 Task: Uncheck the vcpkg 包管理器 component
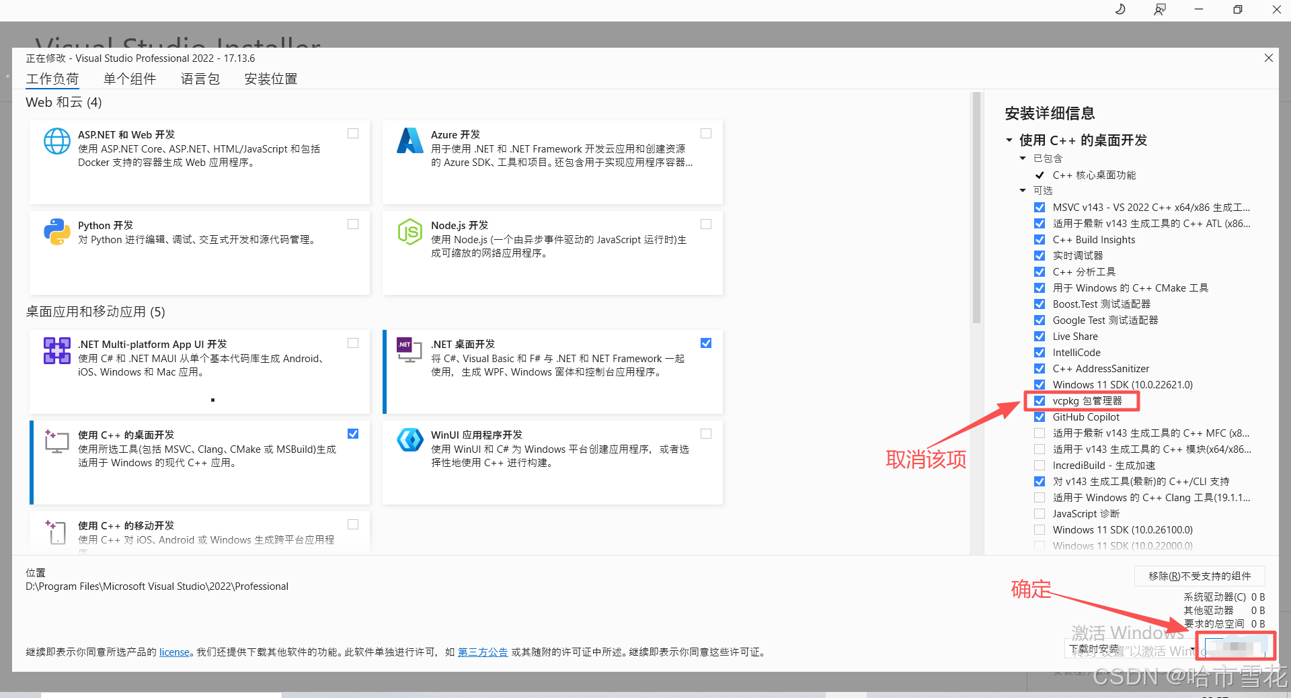point(1040,401)
